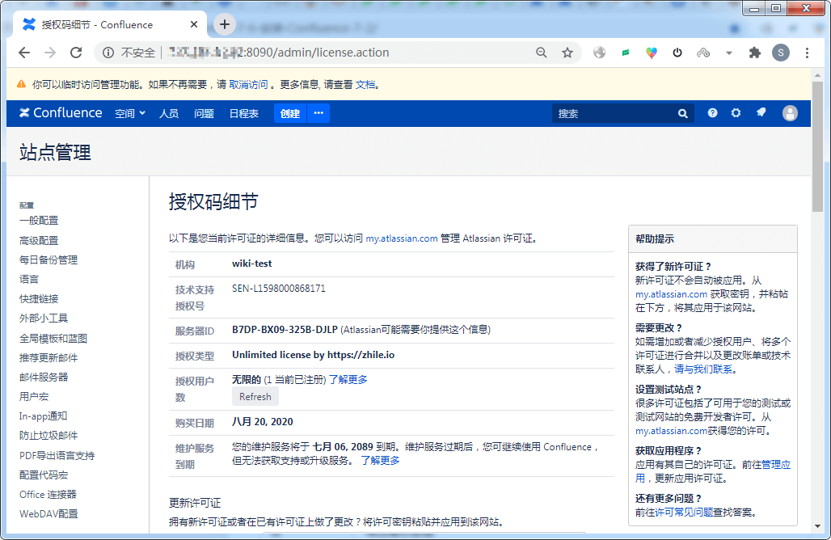Click the browser back arrow
This screenshot has width=831, height=540.
pos(24,53)
